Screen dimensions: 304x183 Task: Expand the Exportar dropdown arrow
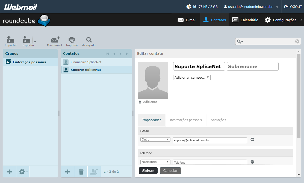[x=35, y=42]
